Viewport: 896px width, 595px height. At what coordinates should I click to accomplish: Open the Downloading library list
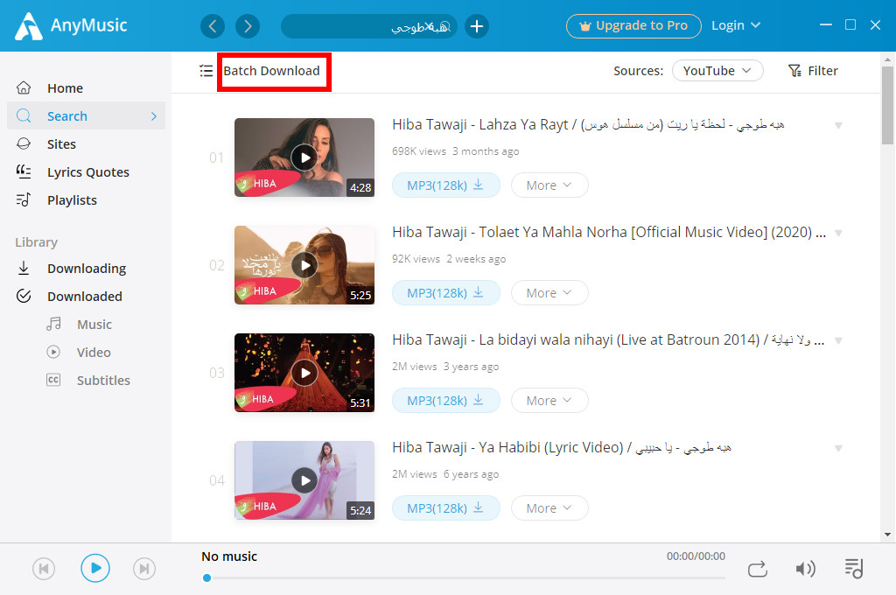point(87,268)
